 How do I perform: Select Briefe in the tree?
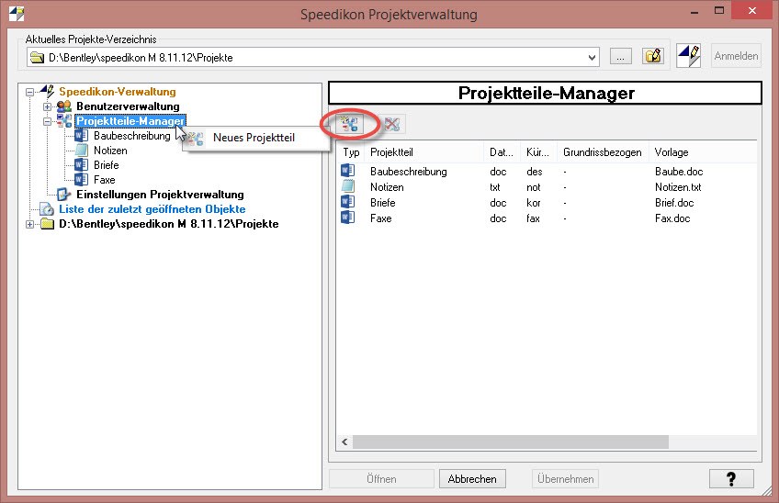coord(107,165)
